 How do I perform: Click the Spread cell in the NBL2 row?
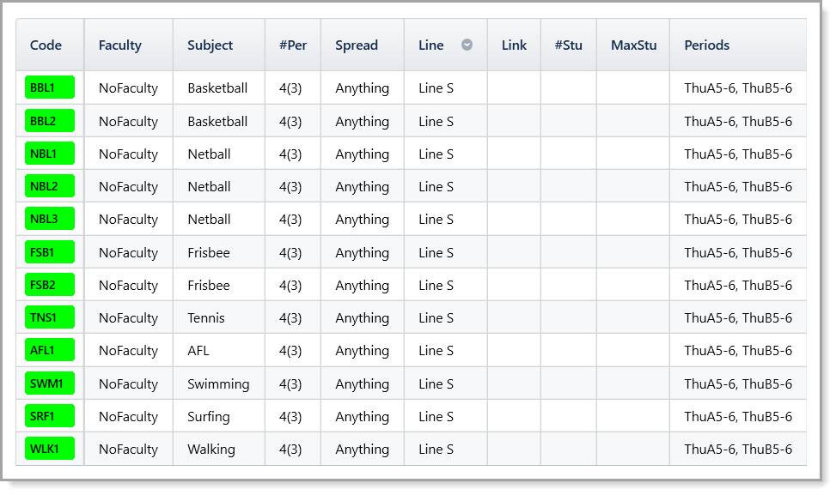362,187
